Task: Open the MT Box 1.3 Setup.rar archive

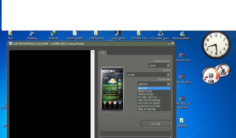Action: (182, 103)
